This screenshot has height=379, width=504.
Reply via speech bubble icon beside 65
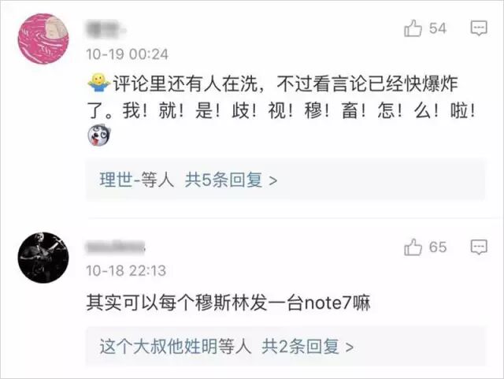click(x=479, y=247)
